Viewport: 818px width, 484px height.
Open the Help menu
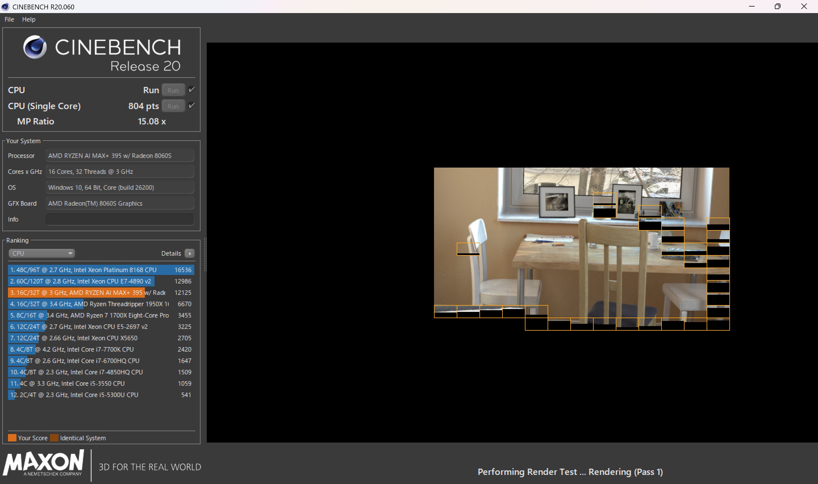tap(29, 19)
